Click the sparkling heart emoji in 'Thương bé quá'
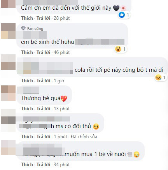 click(x=64, y=99)
